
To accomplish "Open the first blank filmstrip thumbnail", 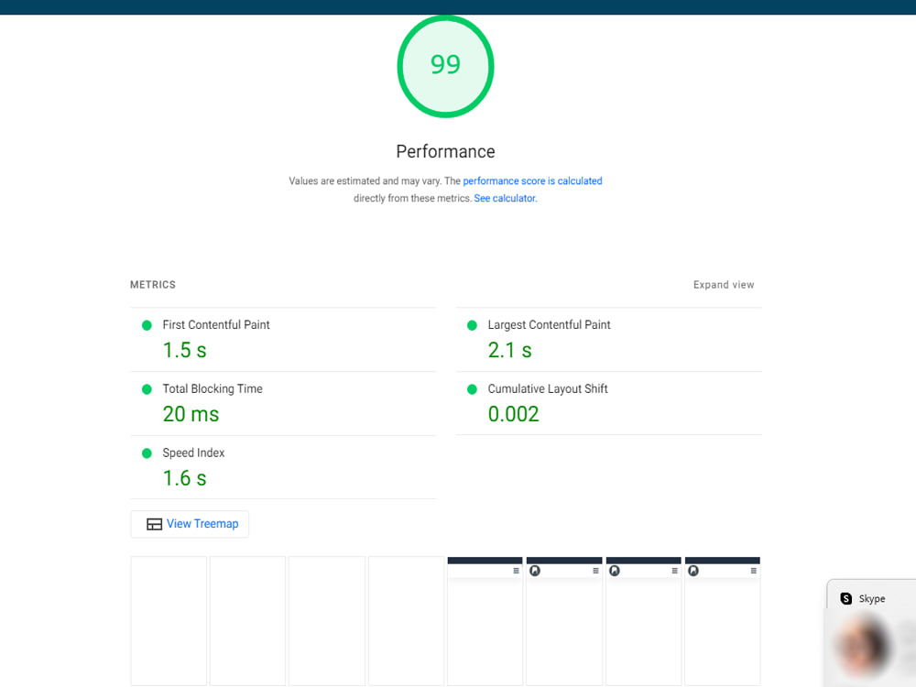I will click(x=169, y=620).
